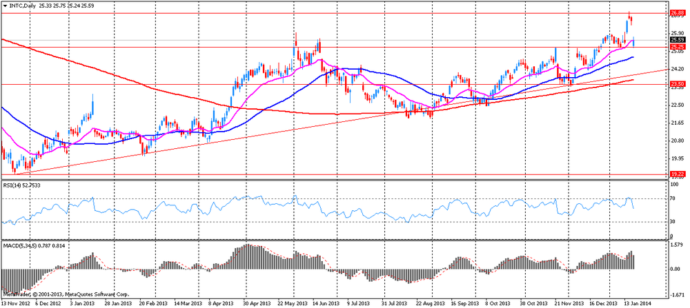690x308 pixels.
Task: Click the MACD scale value 0.00
Action: click(676, 269)
